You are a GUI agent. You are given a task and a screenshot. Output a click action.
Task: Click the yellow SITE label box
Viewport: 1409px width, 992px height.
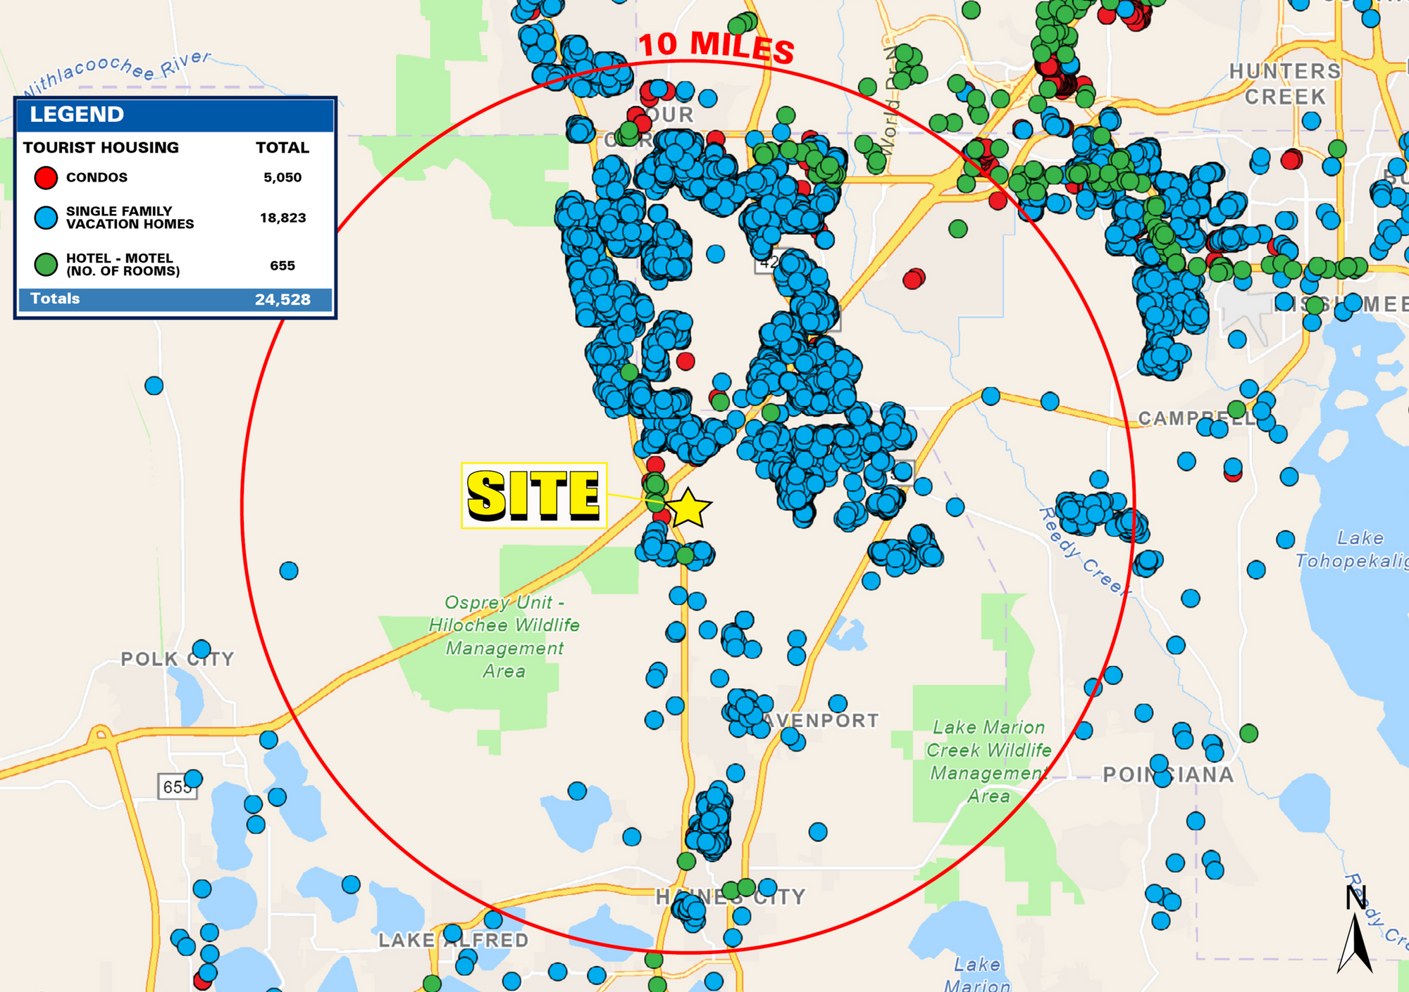pyautogui.click(x=533, y=496)
